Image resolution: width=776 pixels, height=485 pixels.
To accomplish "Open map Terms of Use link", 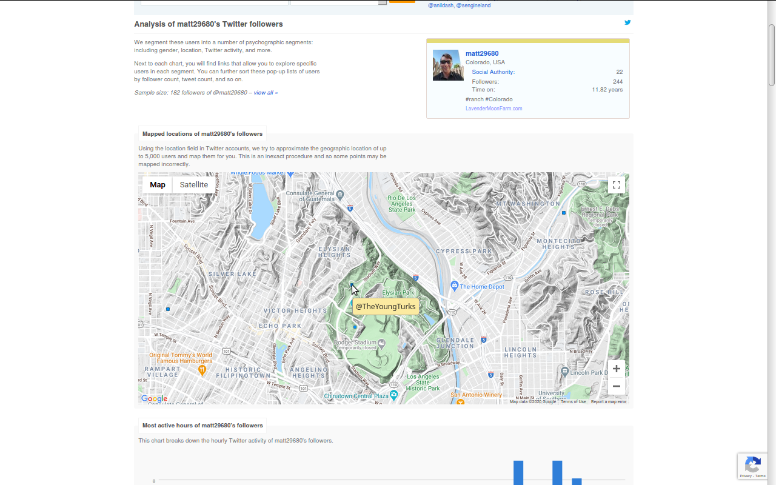I will click(574, 401).
